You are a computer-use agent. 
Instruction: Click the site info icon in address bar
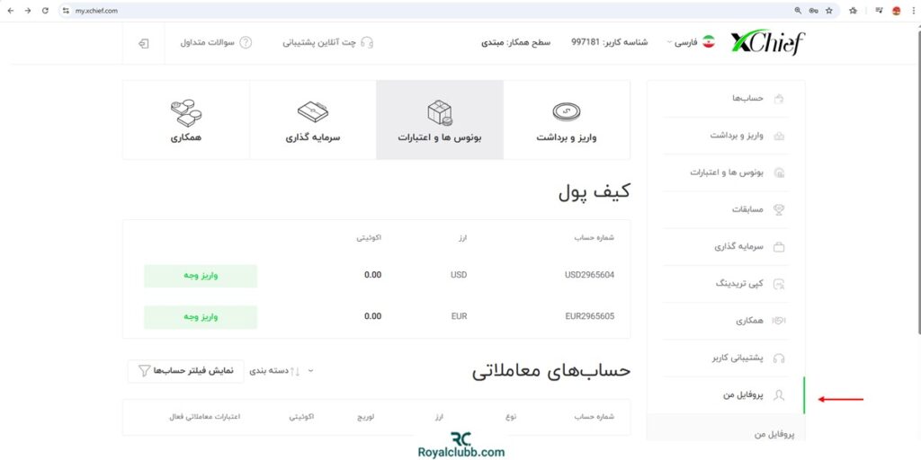click(67, 11)
